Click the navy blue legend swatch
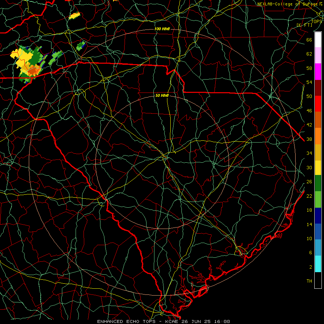This screenshot has width=324, height=324. [318, 216]
